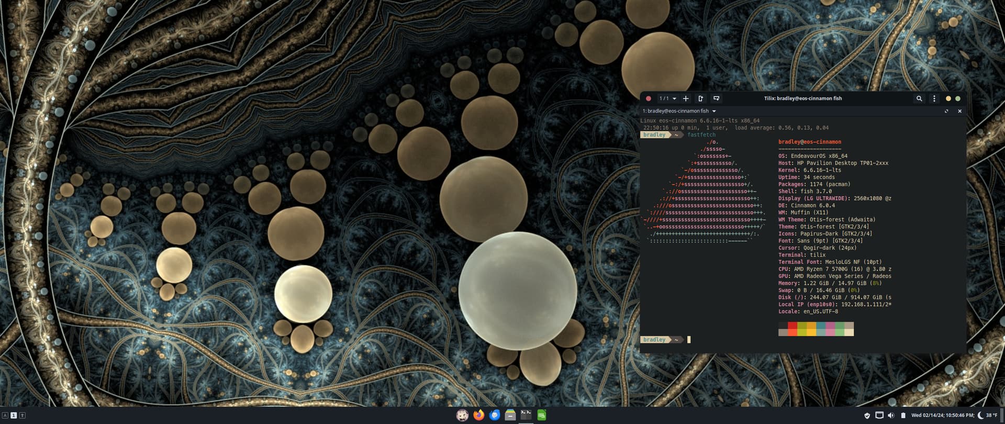Click the num lock '1' indicator
The width and height of the screenshot is (1005, 424).
(14, 416)
